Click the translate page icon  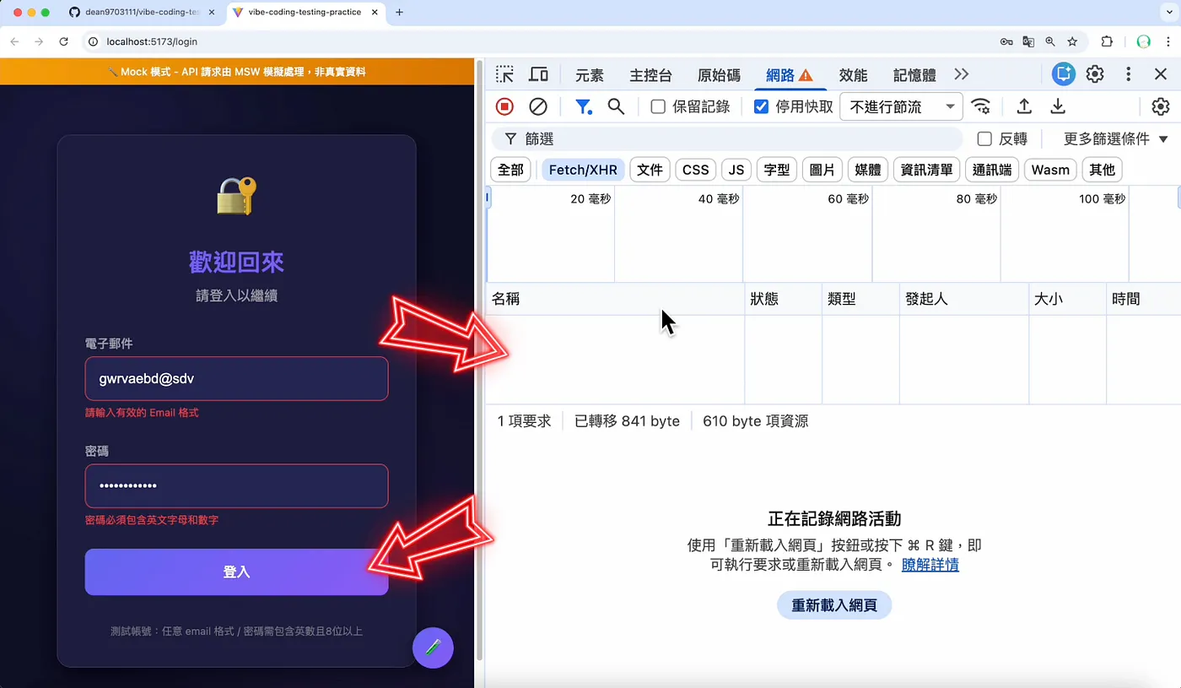(x=1028, y=41)
